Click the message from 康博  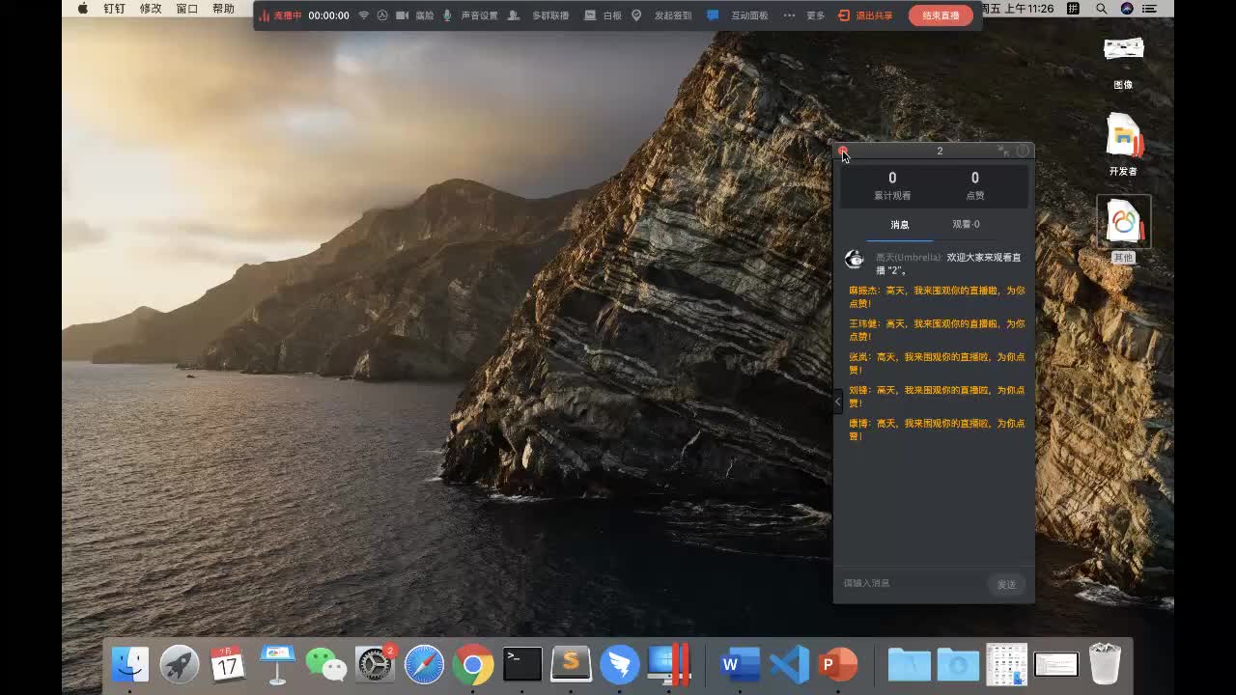click(937, 430)
